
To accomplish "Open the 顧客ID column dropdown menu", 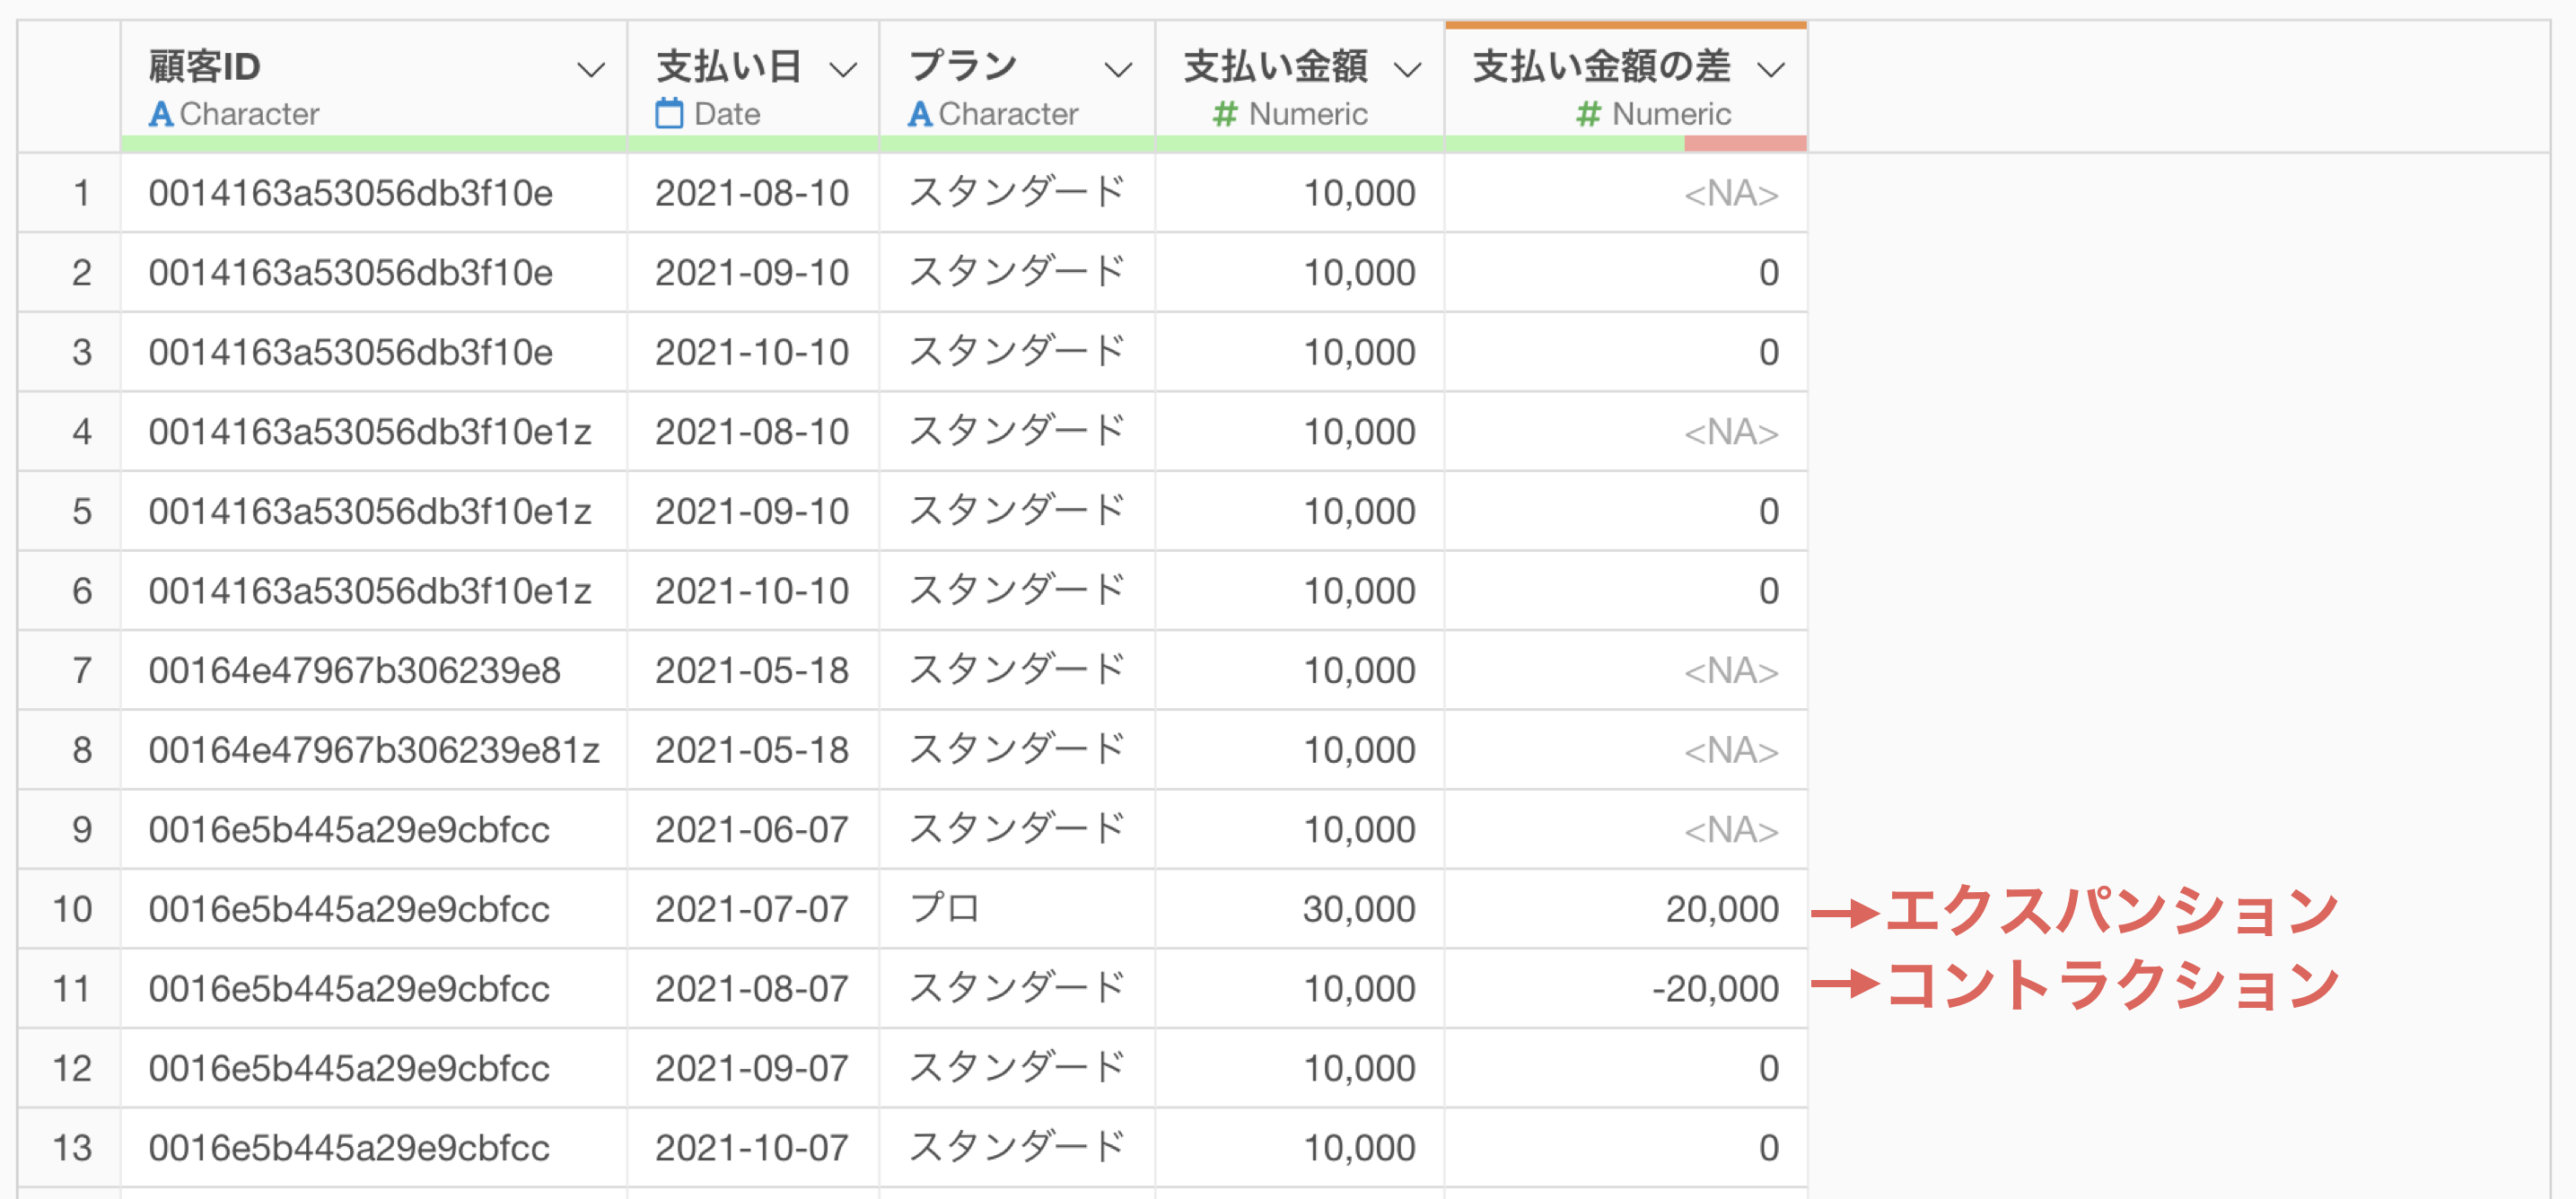I will coord(591,69).
